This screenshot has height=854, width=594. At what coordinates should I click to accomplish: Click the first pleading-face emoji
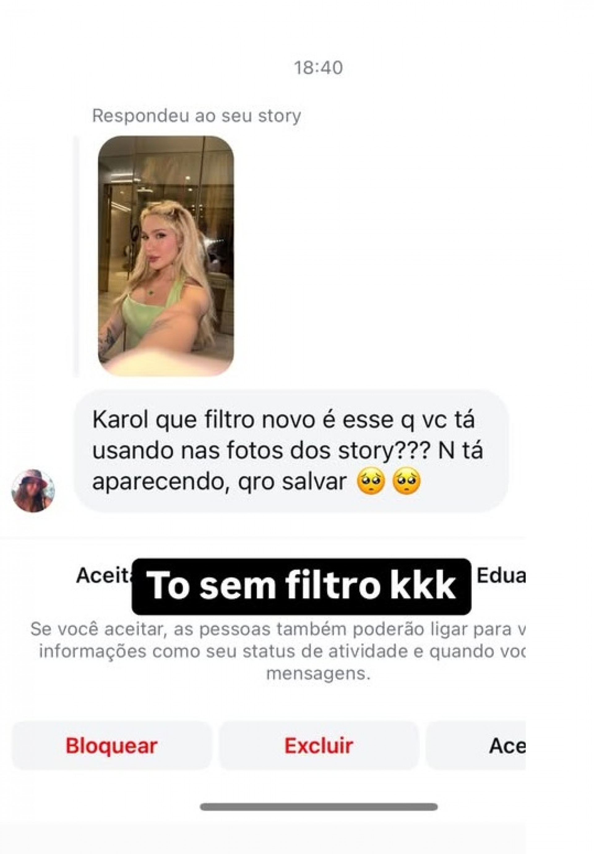click(370, 482)
